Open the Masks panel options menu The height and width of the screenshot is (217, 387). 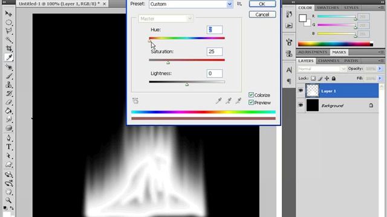point(380,52)
